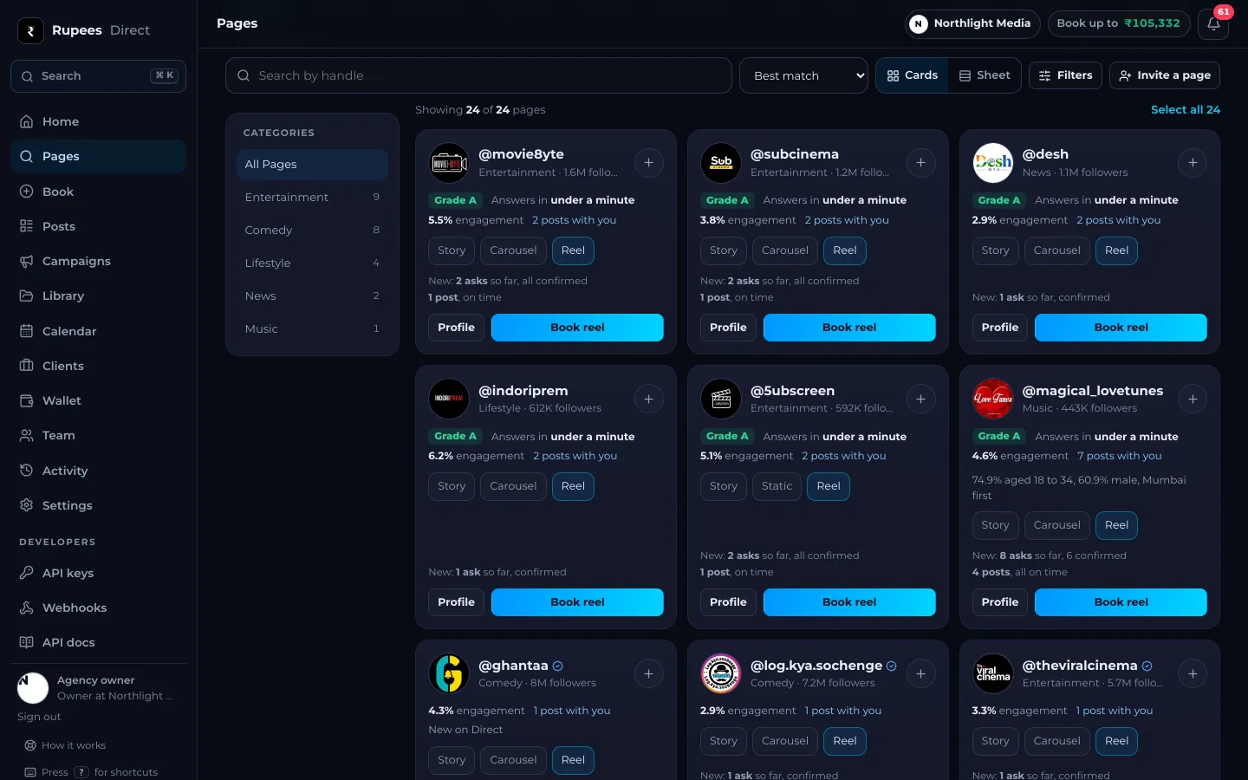Select the Story format for @subcinema

tap(724, 250)
